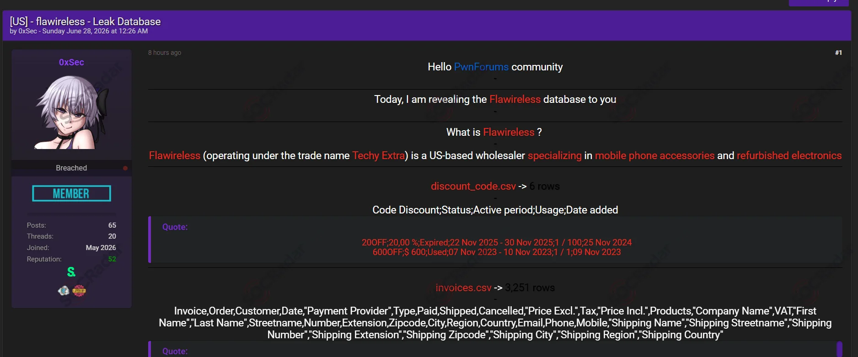Click the posts count 65
The image size is (858, 357).
[x=112, y=225]
